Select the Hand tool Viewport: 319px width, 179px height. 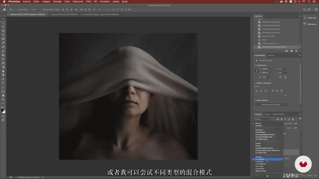point(3,95)
